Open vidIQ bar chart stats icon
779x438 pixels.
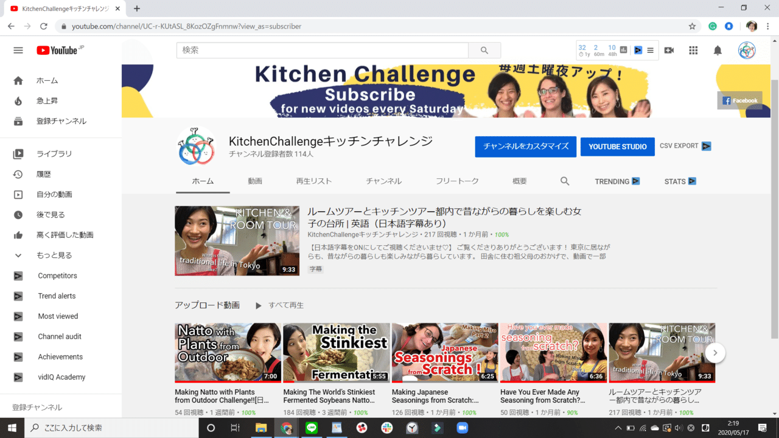624,50
